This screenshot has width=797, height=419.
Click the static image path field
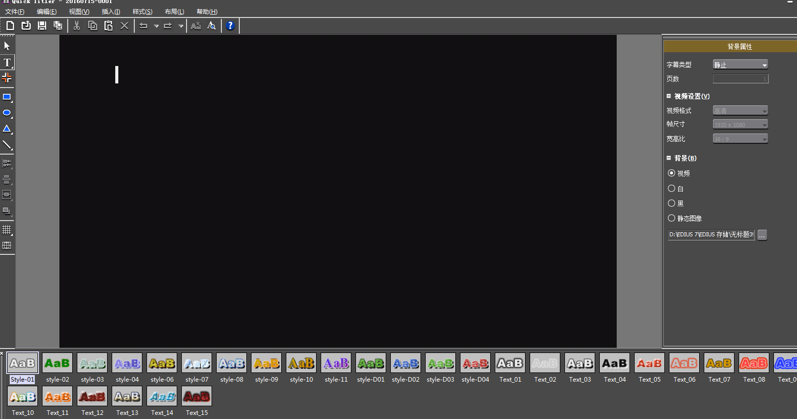click(711, 235)
